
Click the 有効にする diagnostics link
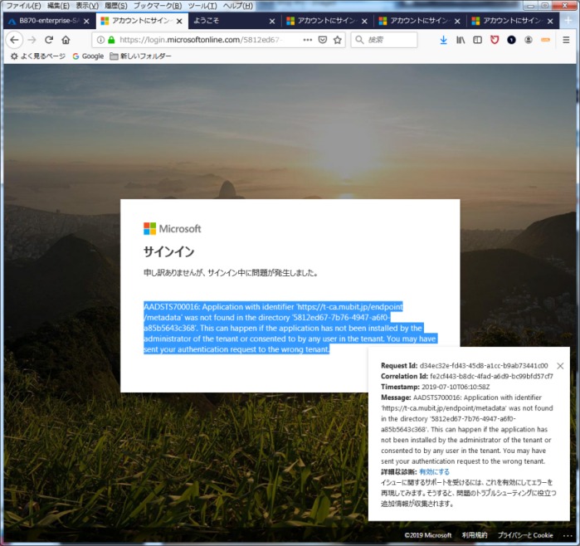(434, 472)
